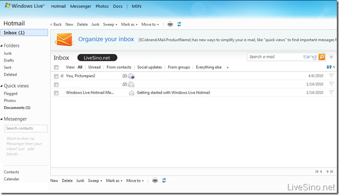339x195 pixels.
Task: Click Junk in the top toolbar
Action: click(95, 24)
